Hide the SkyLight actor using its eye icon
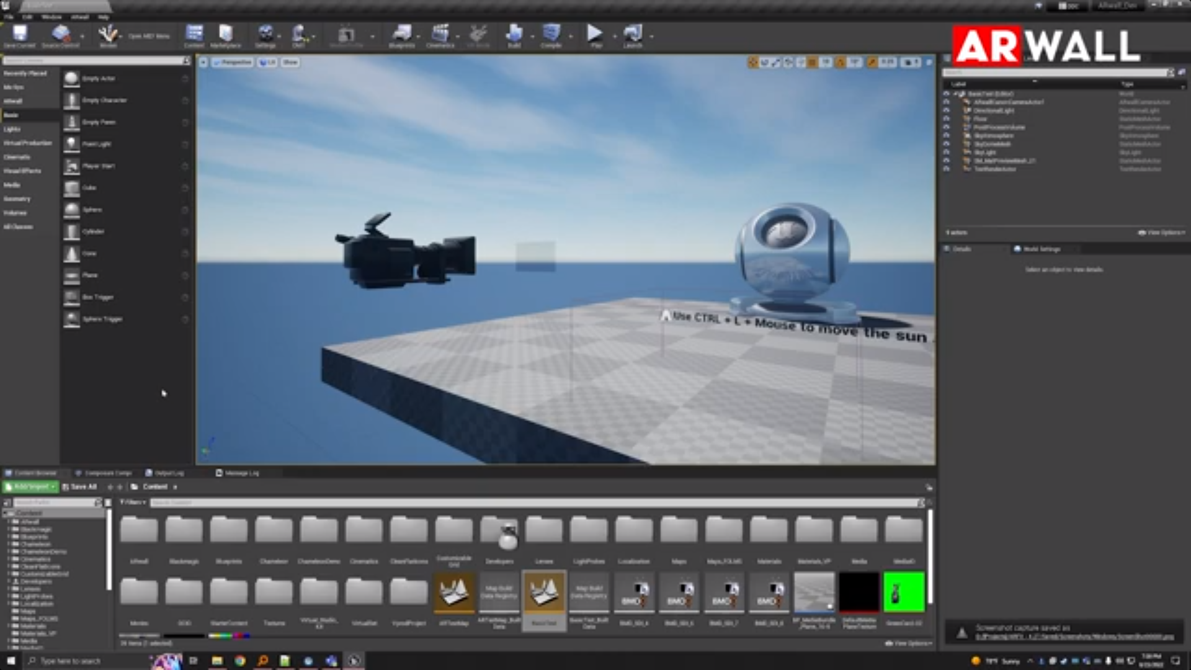Screen dimensions: 1191x670 click(x=947, y=152)
